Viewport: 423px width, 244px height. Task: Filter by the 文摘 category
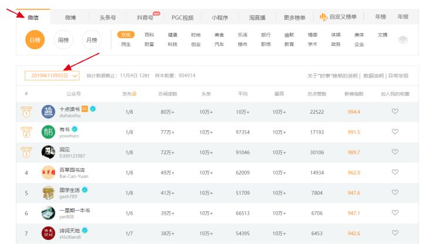click(382, 35)
